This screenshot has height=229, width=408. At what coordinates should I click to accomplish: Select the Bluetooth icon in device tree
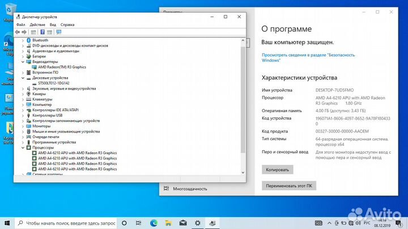coord(29,40)
